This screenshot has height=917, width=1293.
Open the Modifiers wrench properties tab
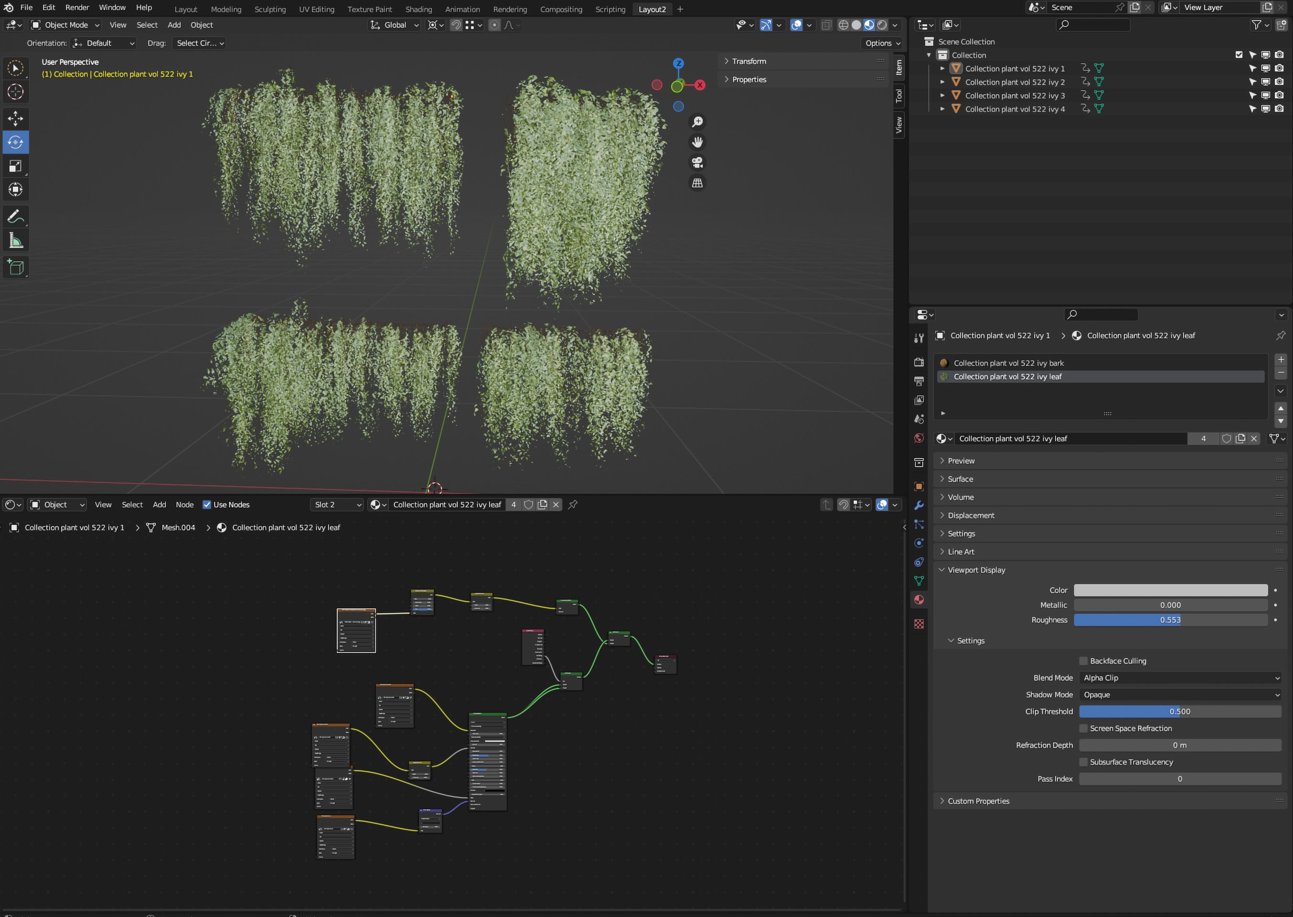919,505
